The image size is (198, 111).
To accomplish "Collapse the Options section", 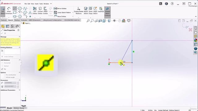I will 19,72.
